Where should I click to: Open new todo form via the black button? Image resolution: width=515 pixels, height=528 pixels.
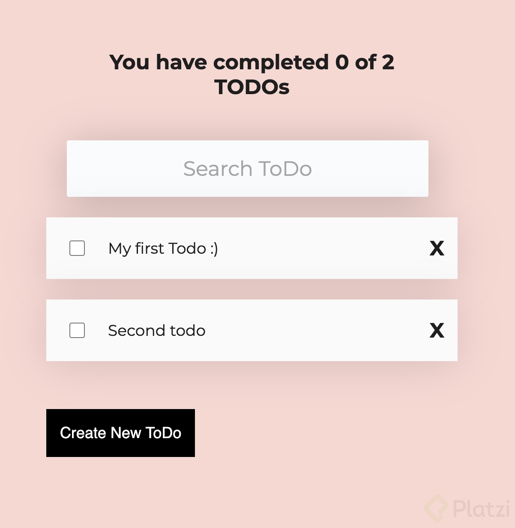(x=120, y=433)
